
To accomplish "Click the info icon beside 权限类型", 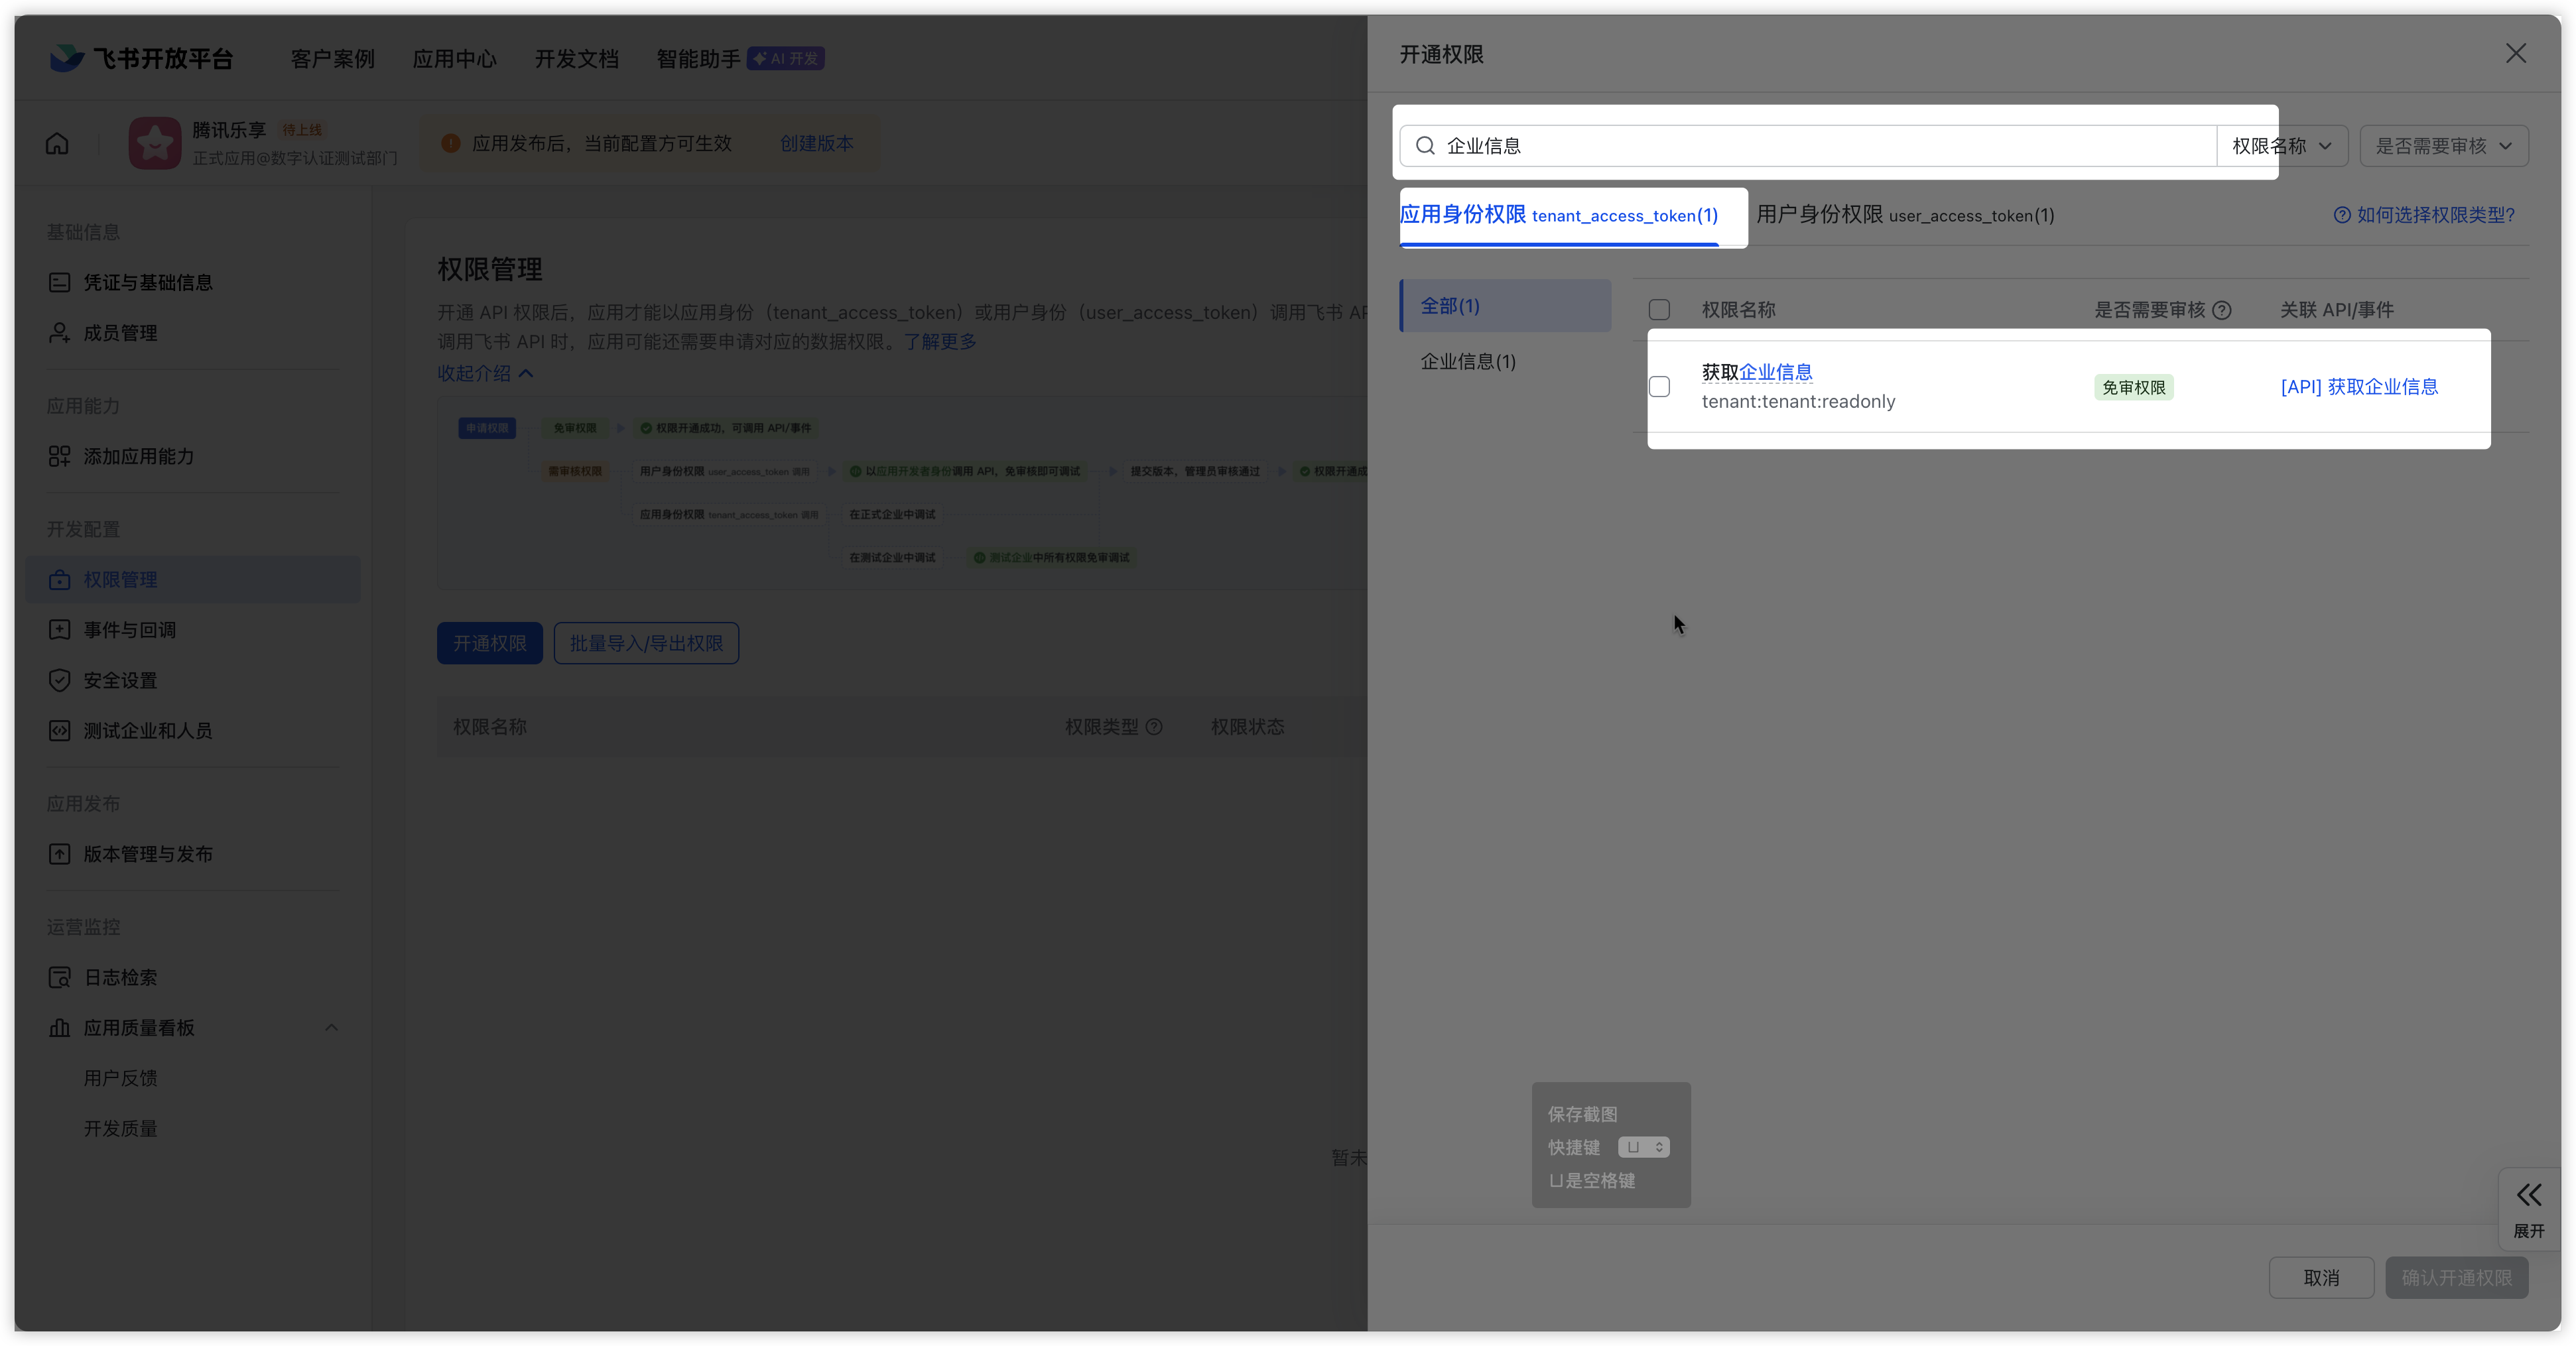I will [1154, 727].
